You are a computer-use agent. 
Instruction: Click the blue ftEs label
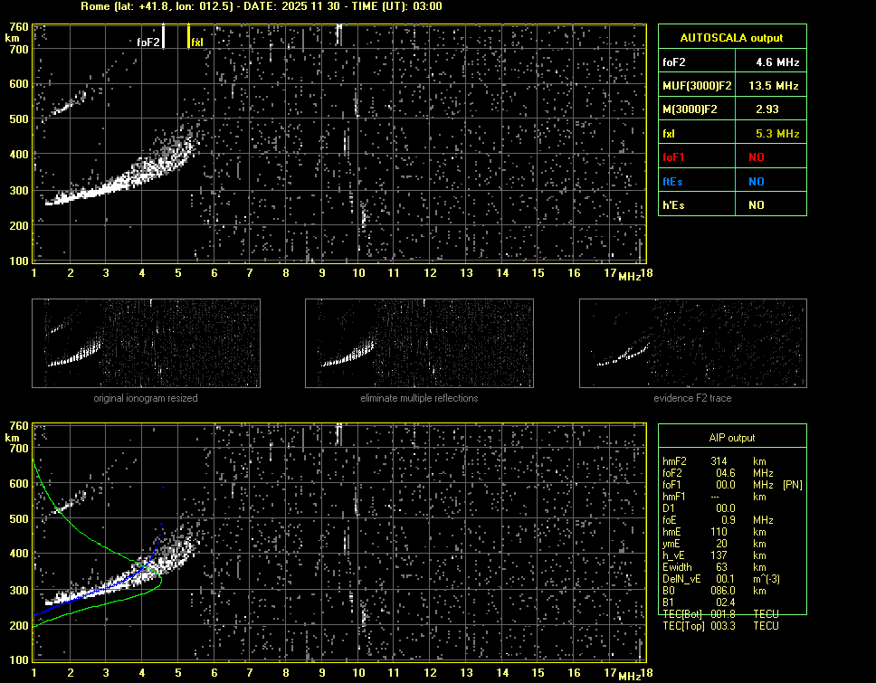pyautogui.click(x=673, y=181)
